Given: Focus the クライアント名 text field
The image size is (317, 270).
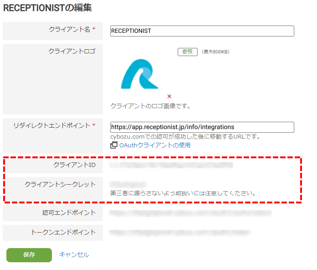Looking at the screenshot, I should tap(202, 31).
